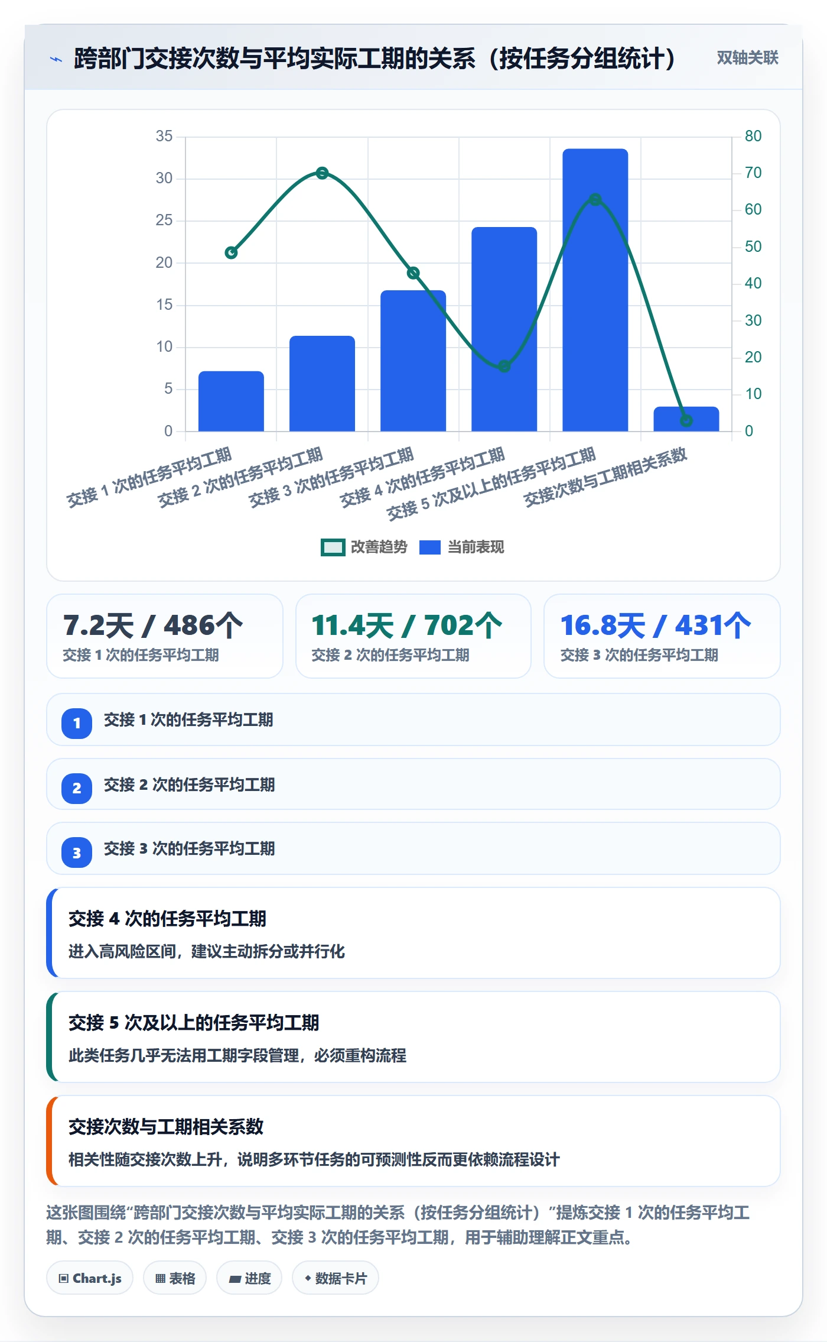The width and height of the screenshot is (827, 1342).
Task: Click the axis label 交接次数与工期相关系数
Action: [605, 476]
